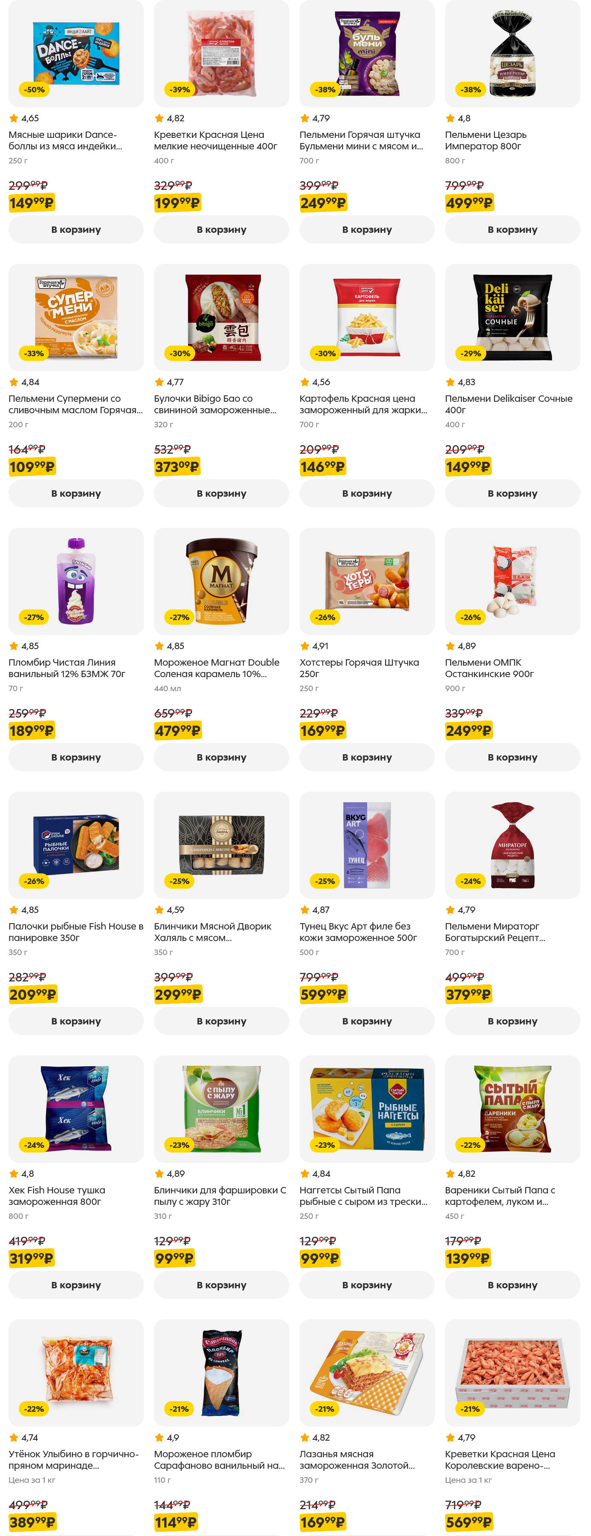Screen dimensions: 591x1536
Task: Click the -24% badge on Хек Fish House
Action: click(x=34, y=1145)
